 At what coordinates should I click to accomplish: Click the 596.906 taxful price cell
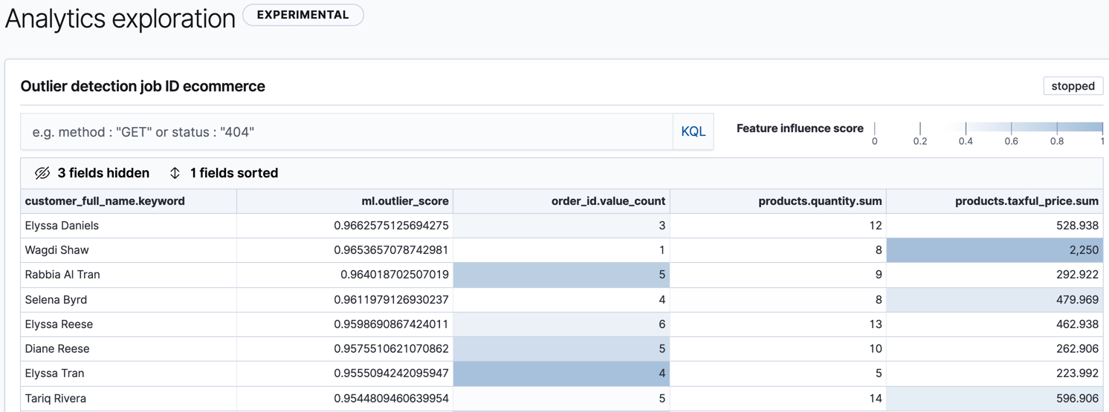click(x=995, y=399)
